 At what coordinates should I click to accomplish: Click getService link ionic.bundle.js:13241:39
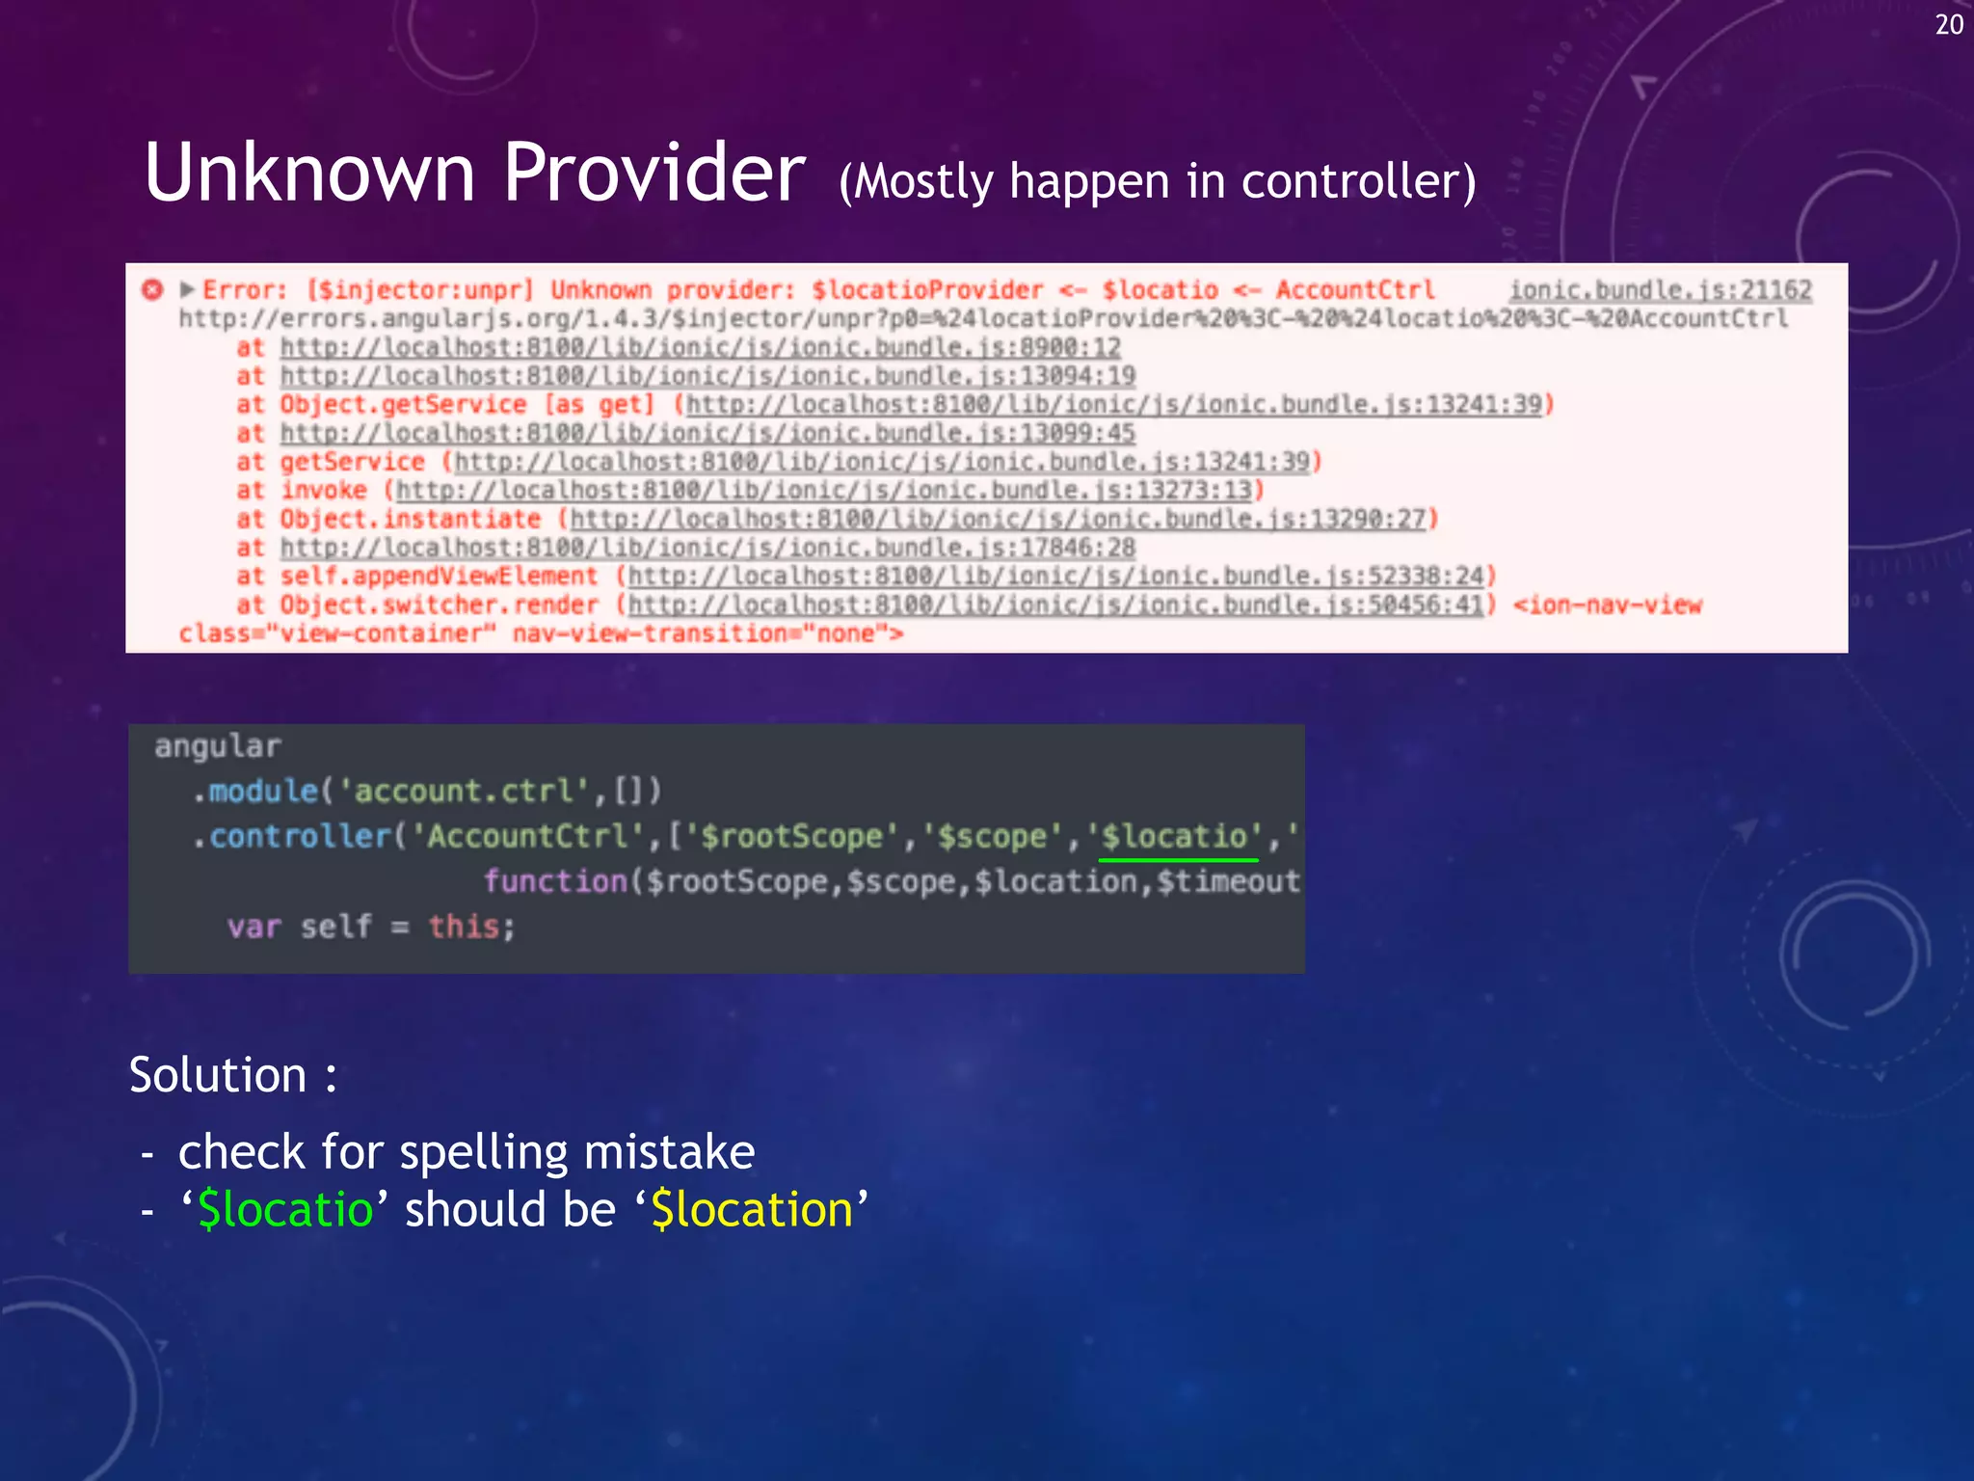coord(882,462)
